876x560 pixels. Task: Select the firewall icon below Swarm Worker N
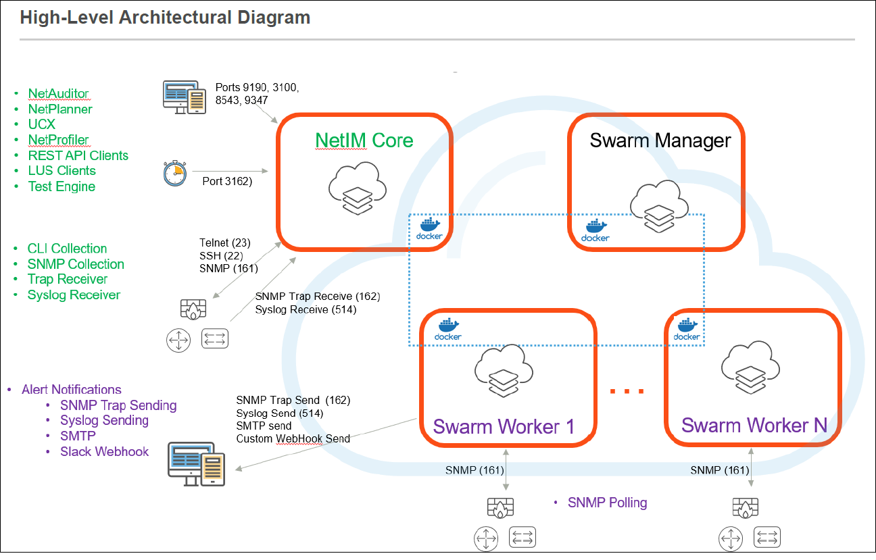pos(745,509)
